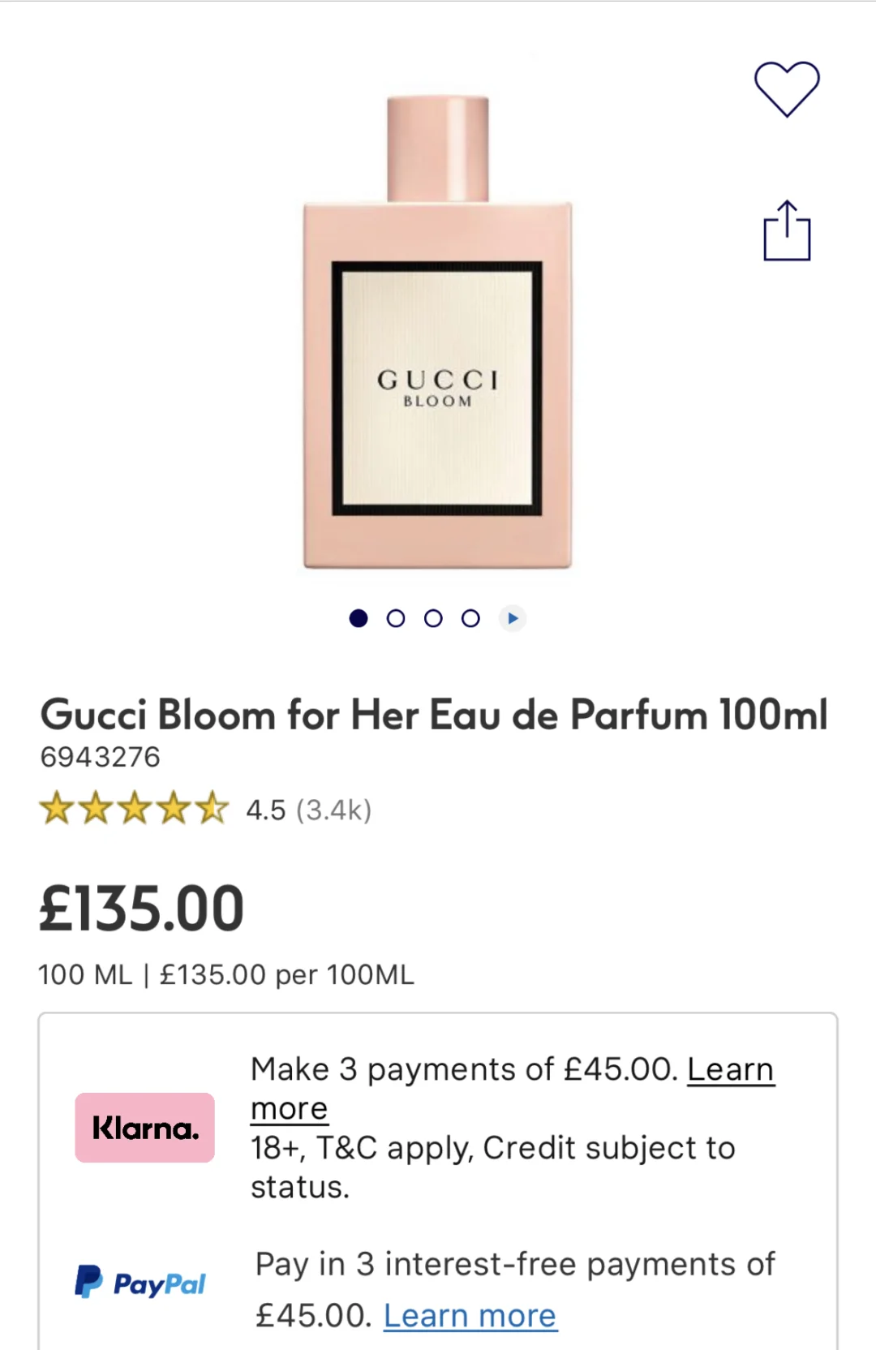Open the (3.4k) reviews count

click(x=333, y=810)
